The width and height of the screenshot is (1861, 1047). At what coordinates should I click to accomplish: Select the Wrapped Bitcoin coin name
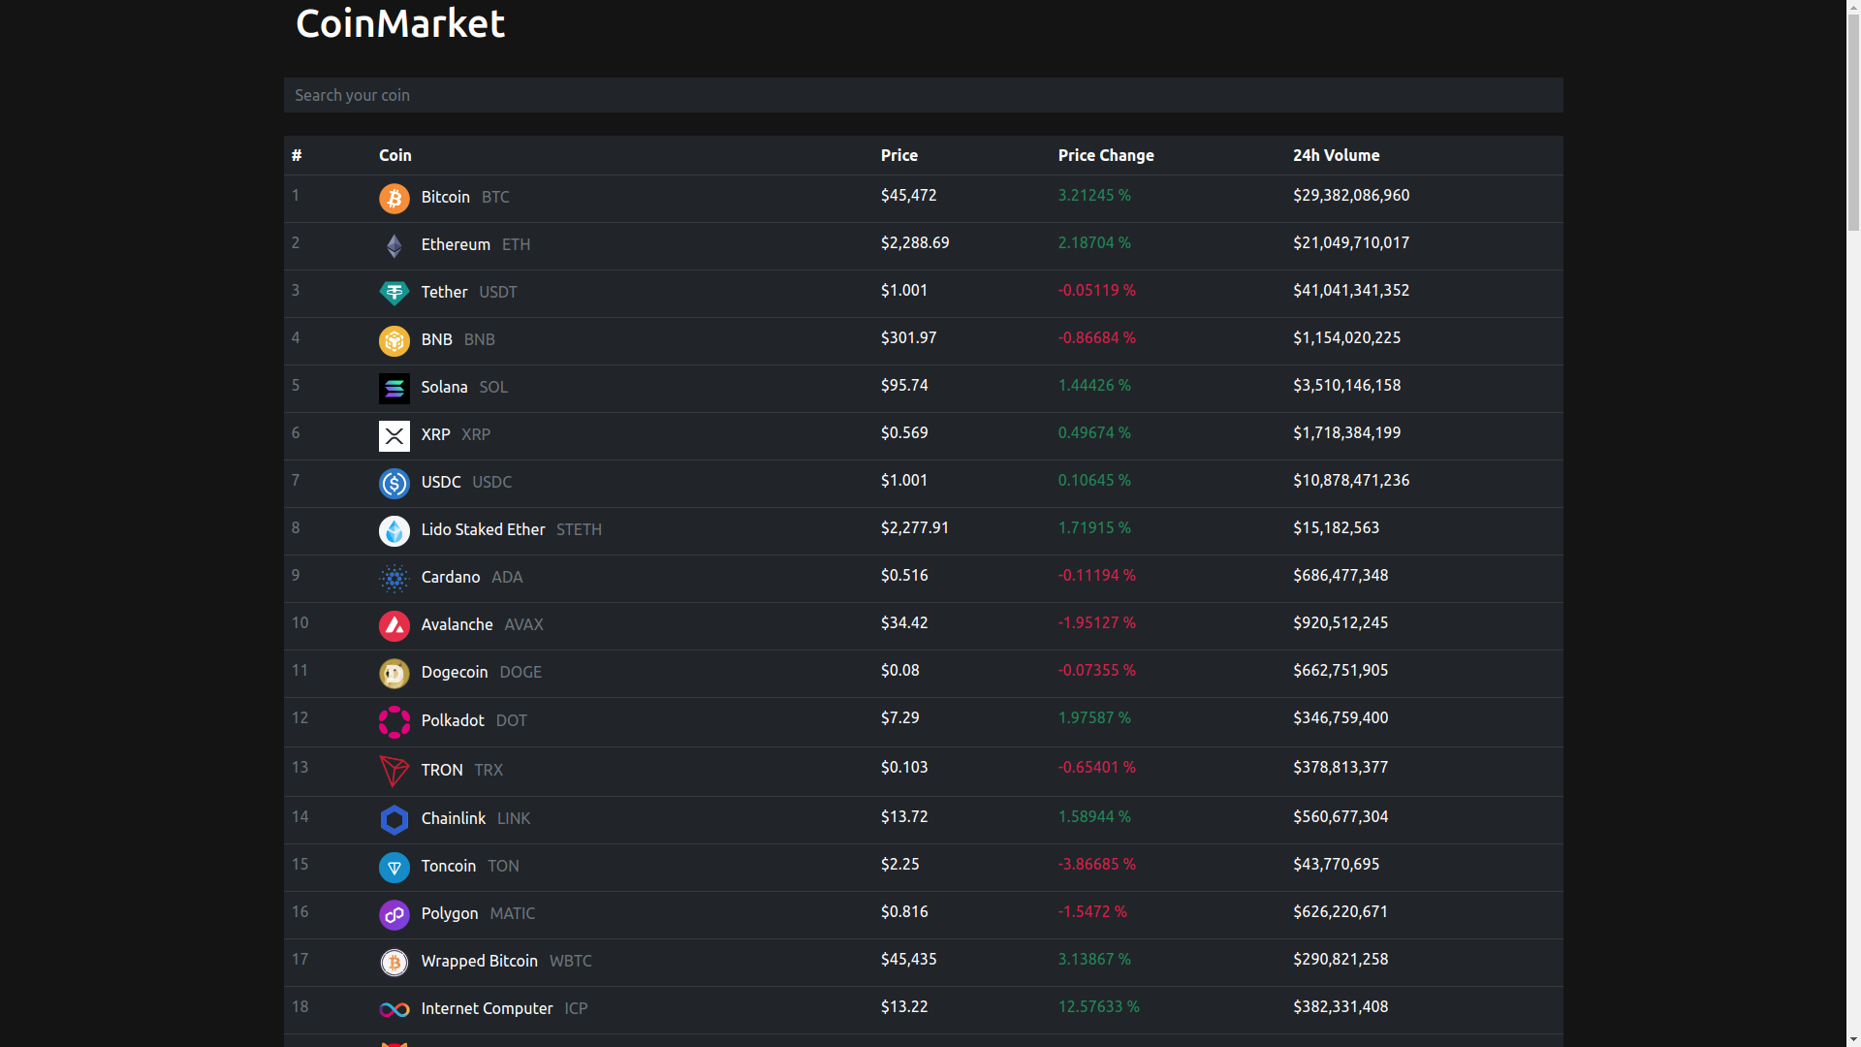pyautogui.click(x=479, y=961)
